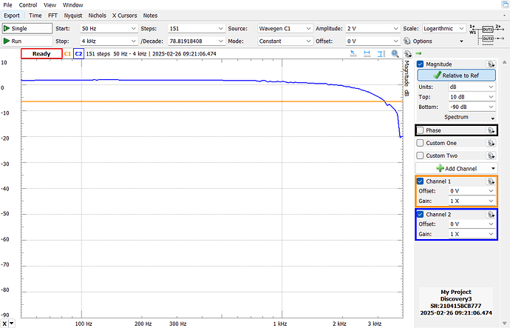Enable the Phase checkbox
The image size is (510, 328).
click(x=421, y=130)
